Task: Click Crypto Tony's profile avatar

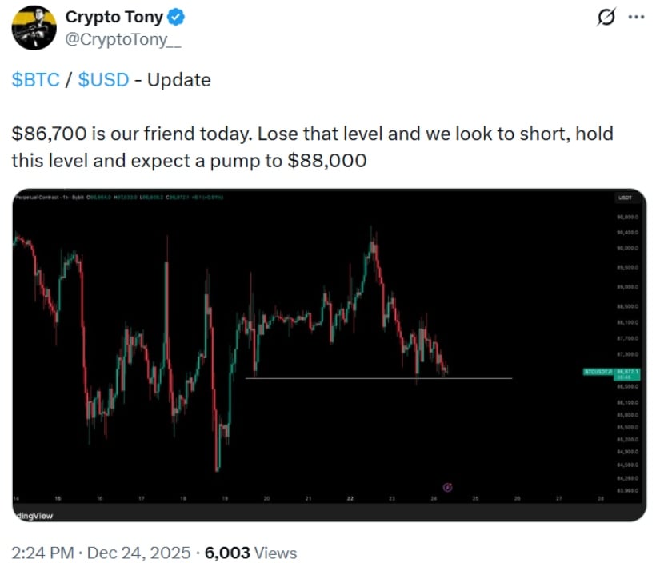Action: (34, 27)
